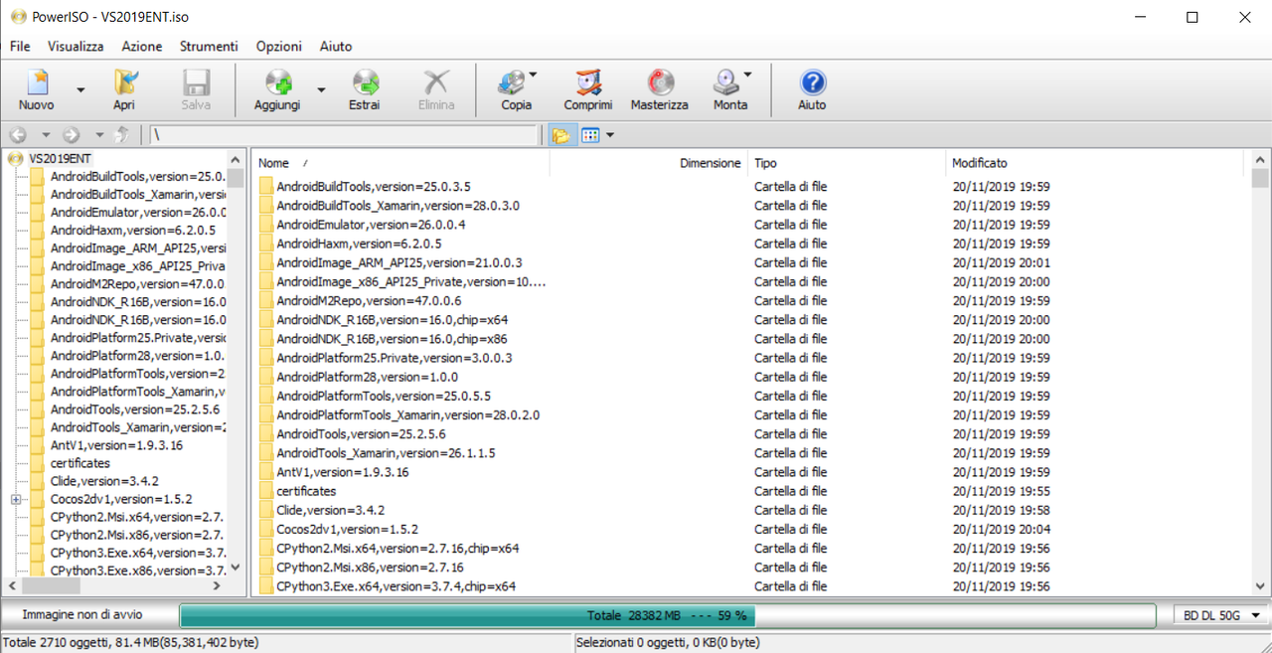Select Clide,version=3.4.2 in file list
This screenshot has height=653, width=1272.
[331, 510]
